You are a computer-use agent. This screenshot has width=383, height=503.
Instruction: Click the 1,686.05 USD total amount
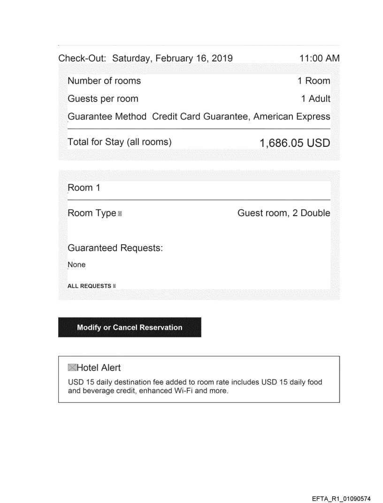[295, 142]
